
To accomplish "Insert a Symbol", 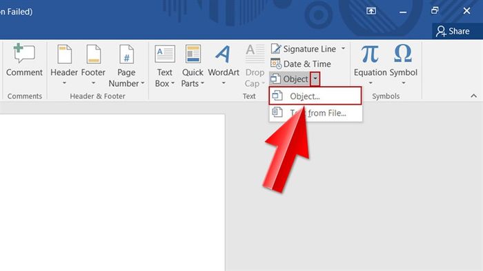I will [x=403, y=65].
